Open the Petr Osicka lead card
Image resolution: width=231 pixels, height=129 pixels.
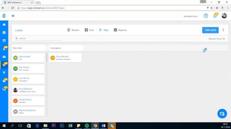(x=28, y=68)
